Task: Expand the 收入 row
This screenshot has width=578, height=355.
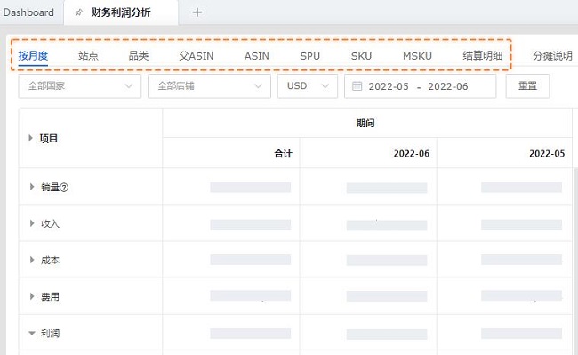Action: tap(32, 223)
